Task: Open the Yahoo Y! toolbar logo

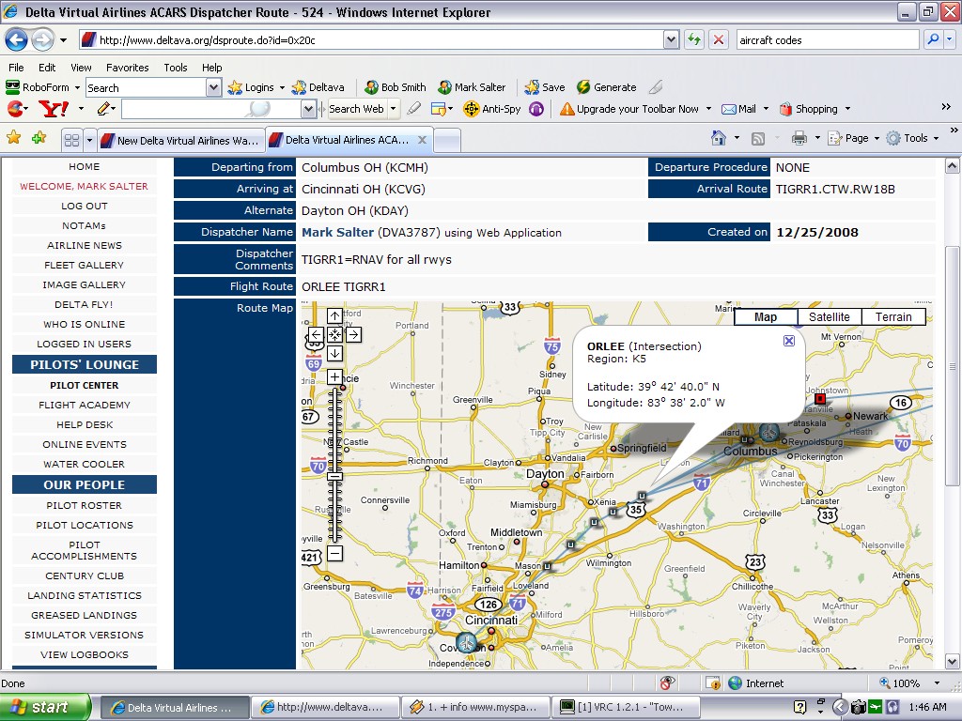Action: point(54,109)
